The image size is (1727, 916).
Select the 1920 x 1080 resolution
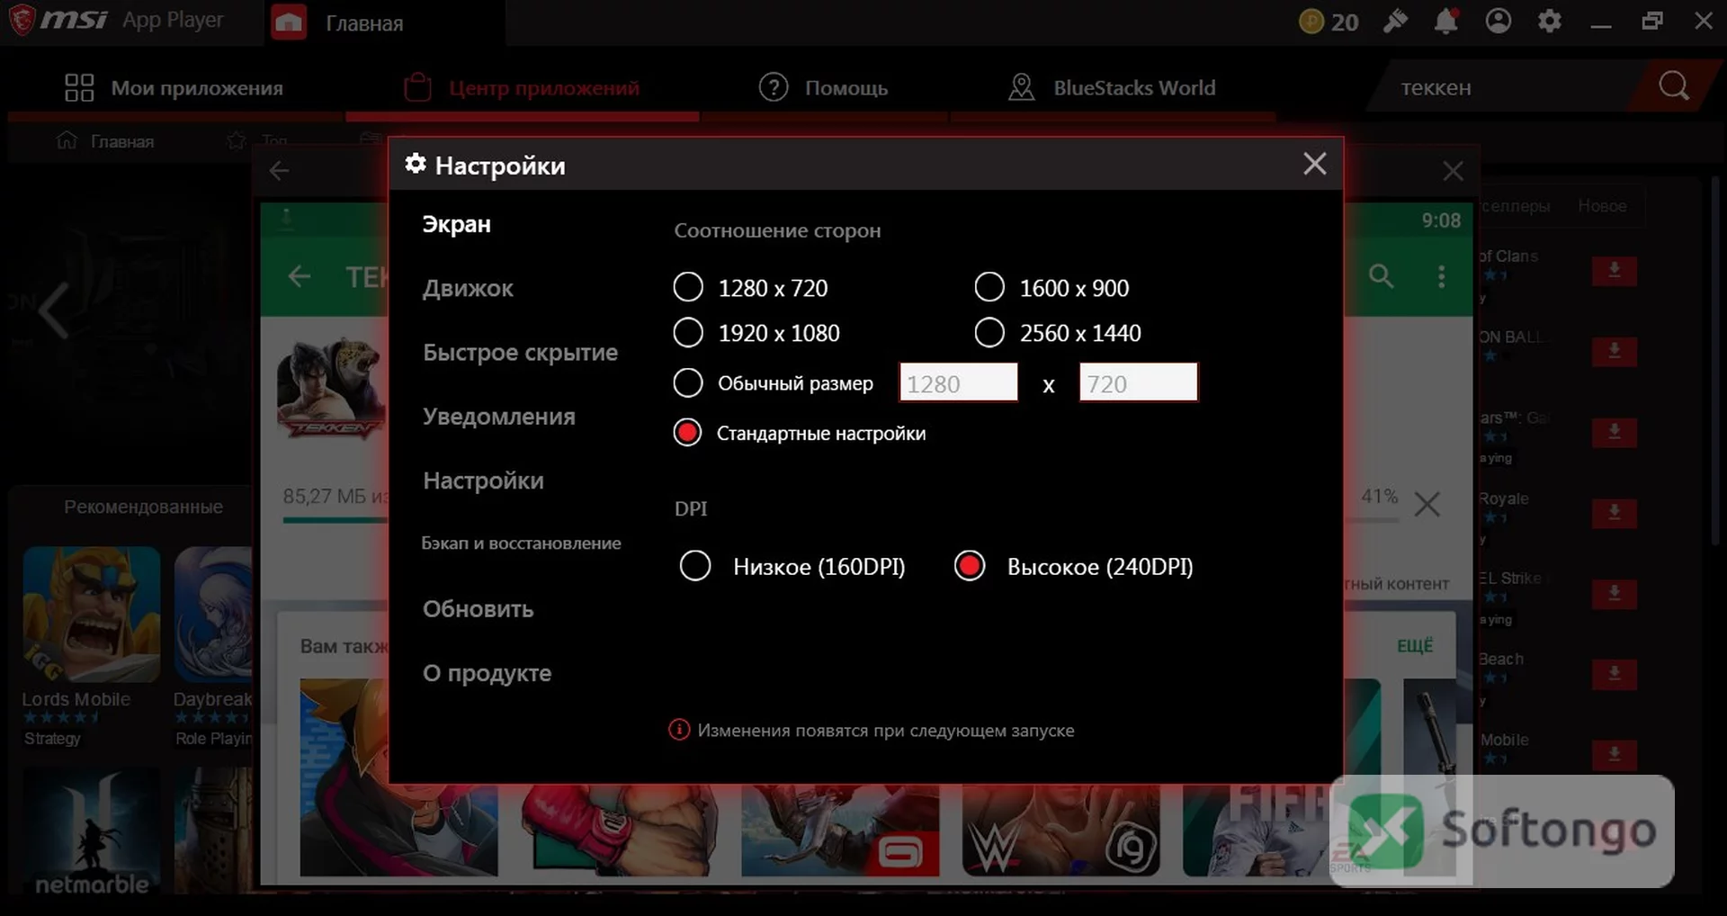click(x=688, y=332)
